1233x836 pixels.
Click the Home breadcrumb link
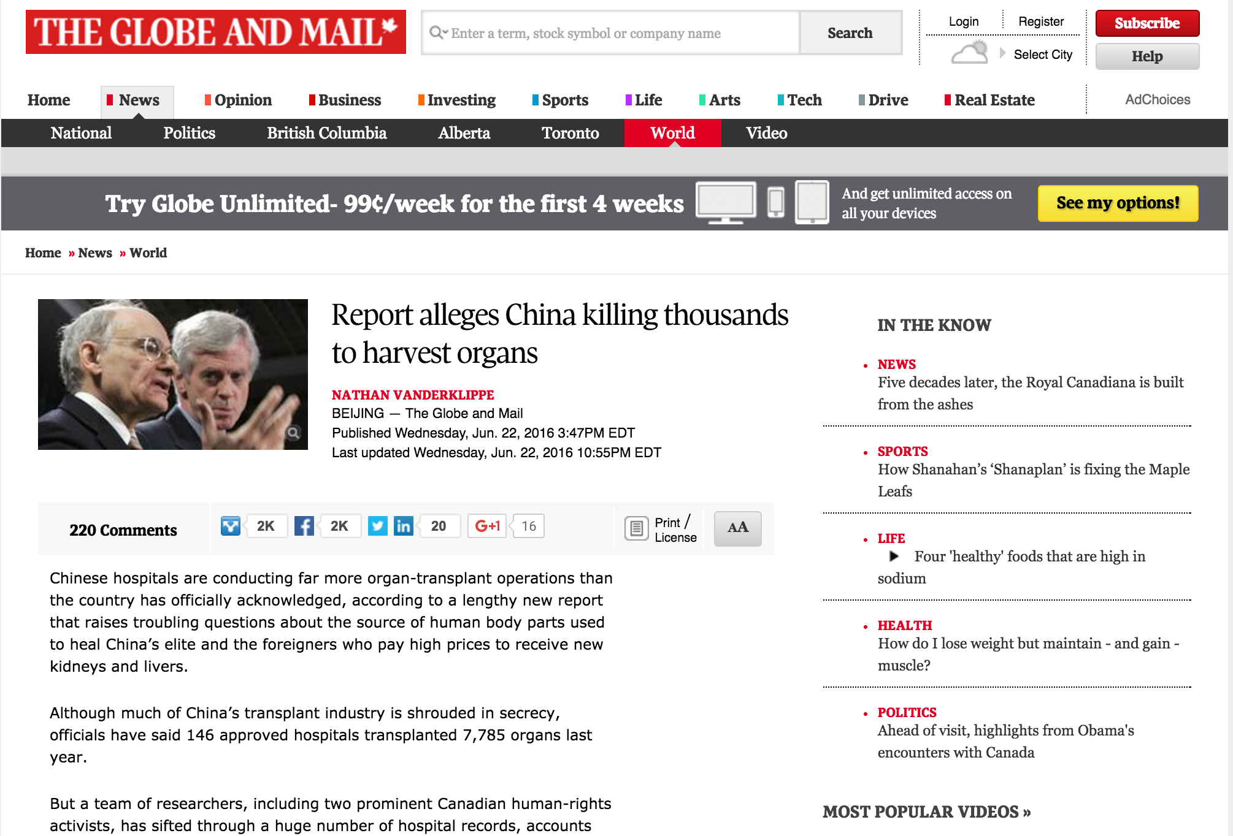coord(43,253)
